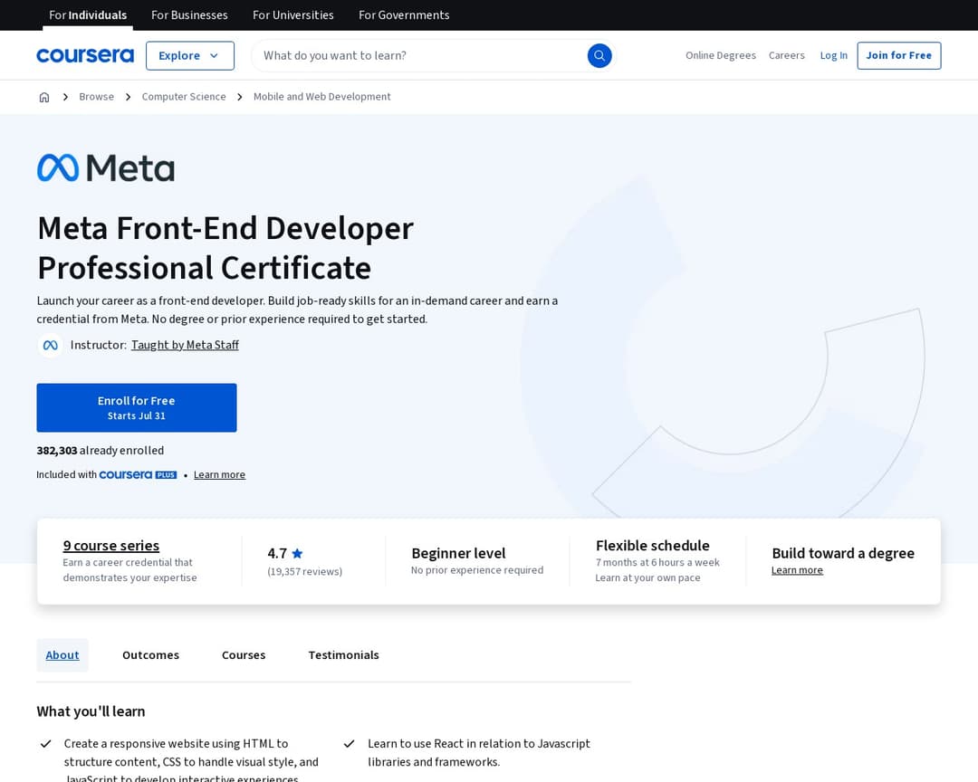The height and width of the screenshot is (782, 978).
Task: Click Log In
Action: pos(833,55)
